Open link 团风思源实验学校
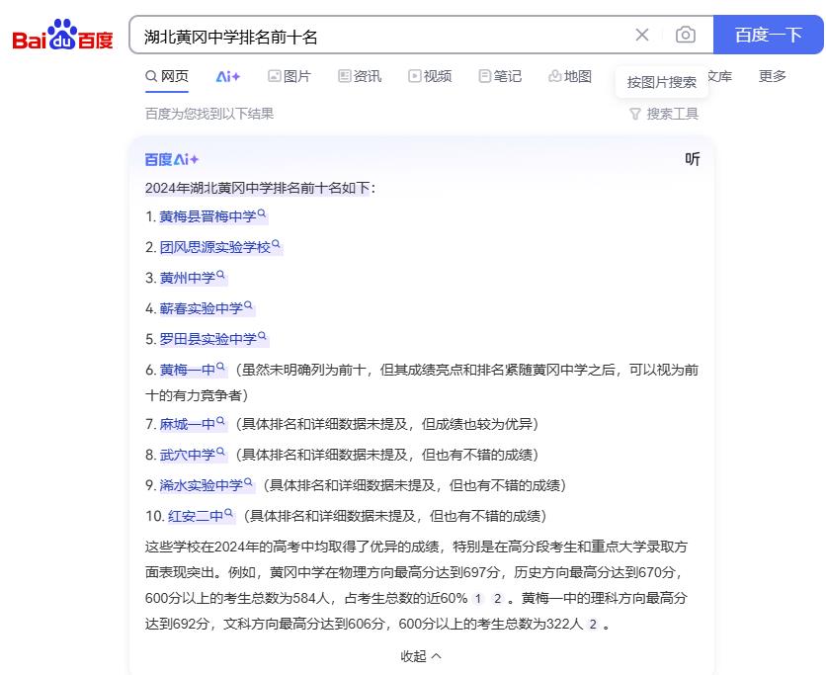This screenshot has width=826, height=675. click(x=219, y=247)
